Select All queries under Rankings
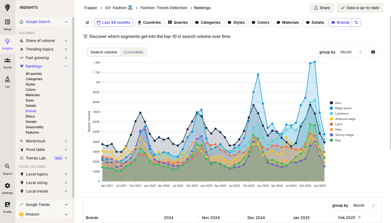Viewport: 391px width, 223px height. [34, 74]
